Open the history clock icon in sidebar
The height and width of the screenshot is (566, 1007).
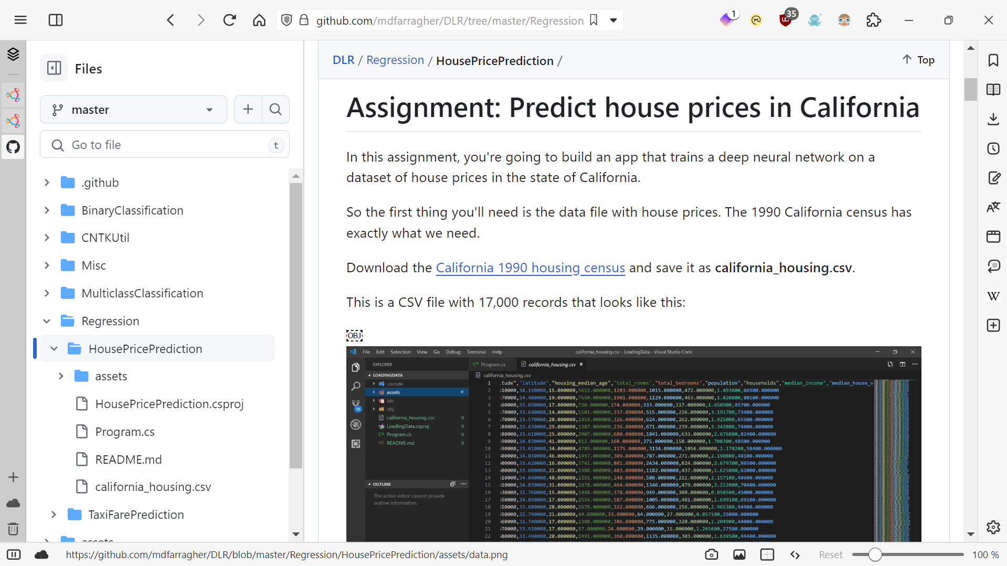(993, 148)
